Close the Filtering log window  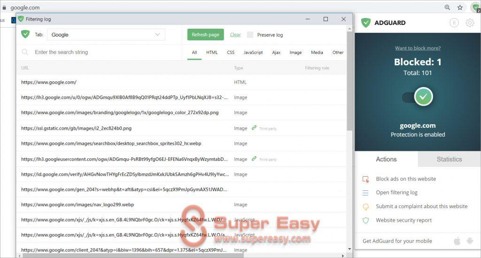point(343,19)
